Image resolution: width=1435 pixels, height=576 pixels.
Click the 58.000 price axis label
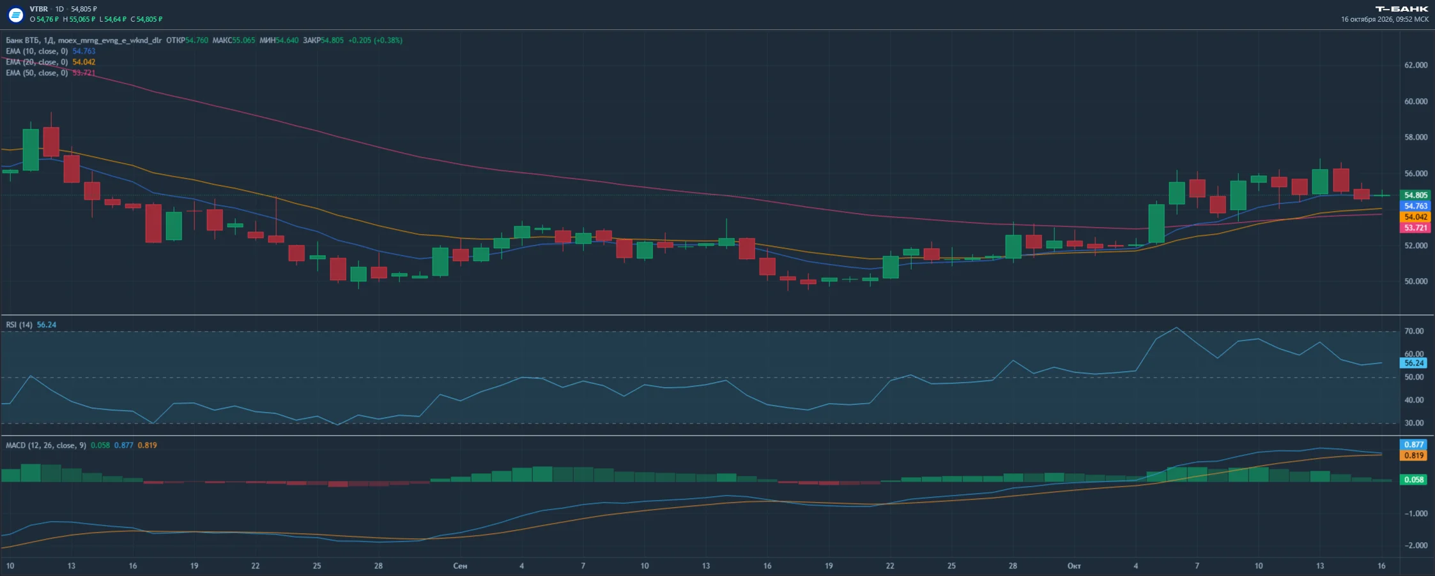1416,137
